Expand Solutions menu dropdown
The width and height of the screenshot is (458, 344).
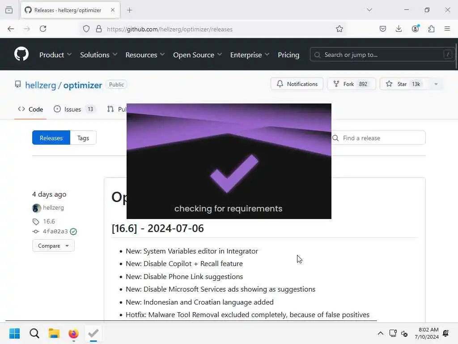[x=98, y=55]
